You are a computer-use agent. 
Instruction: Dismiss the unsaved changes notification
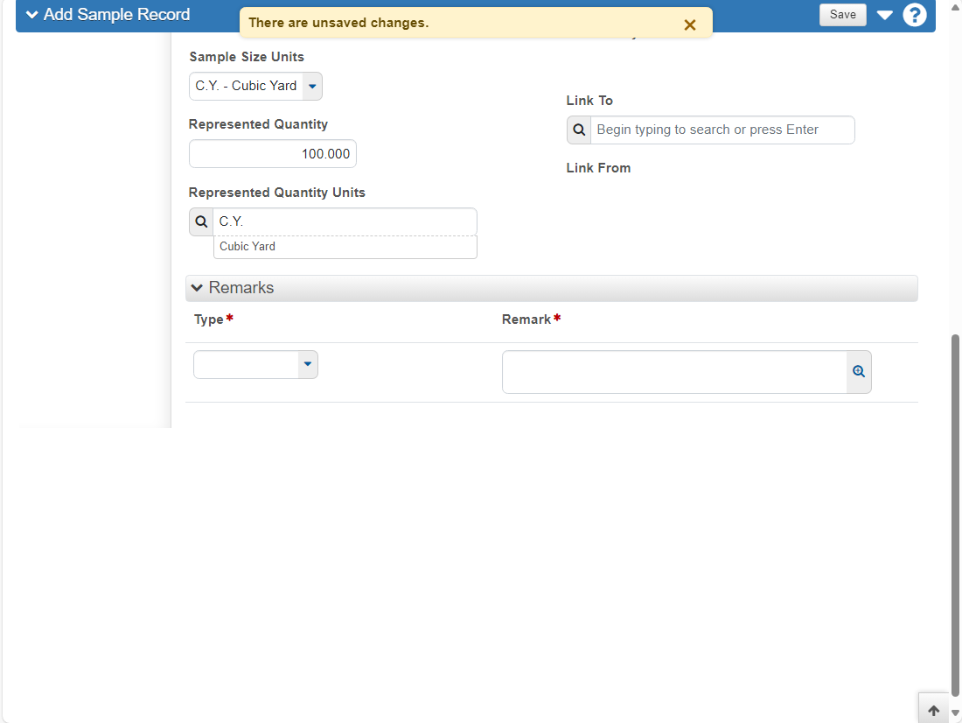(x=690, y=25)
